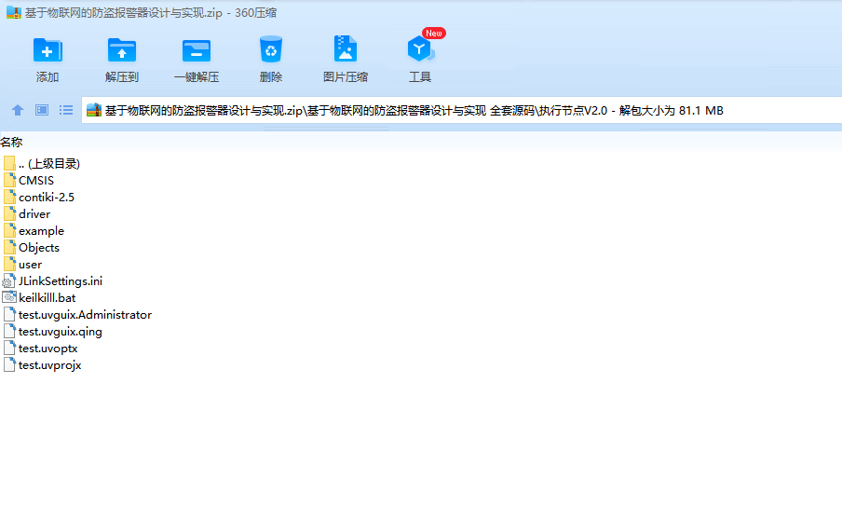Screen dimensions: 842x506
Task: Select the CMSIS folder
Action: [x=29, y=181]
